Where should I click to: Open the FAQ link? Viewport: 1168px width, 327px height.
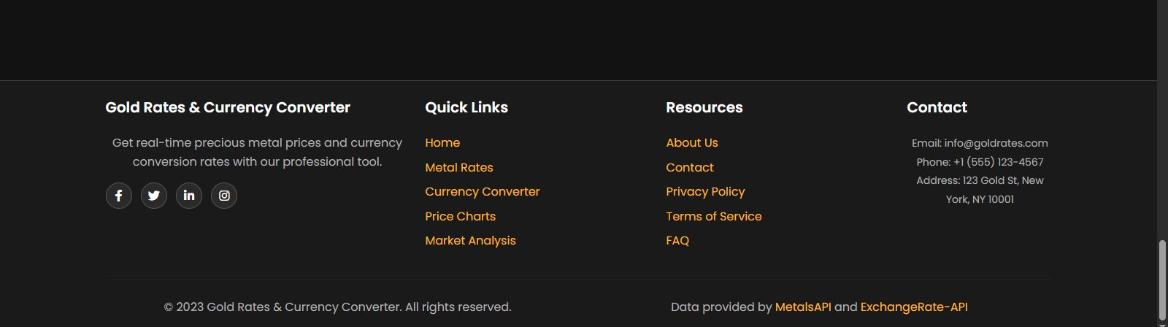(x=677, y=241)
